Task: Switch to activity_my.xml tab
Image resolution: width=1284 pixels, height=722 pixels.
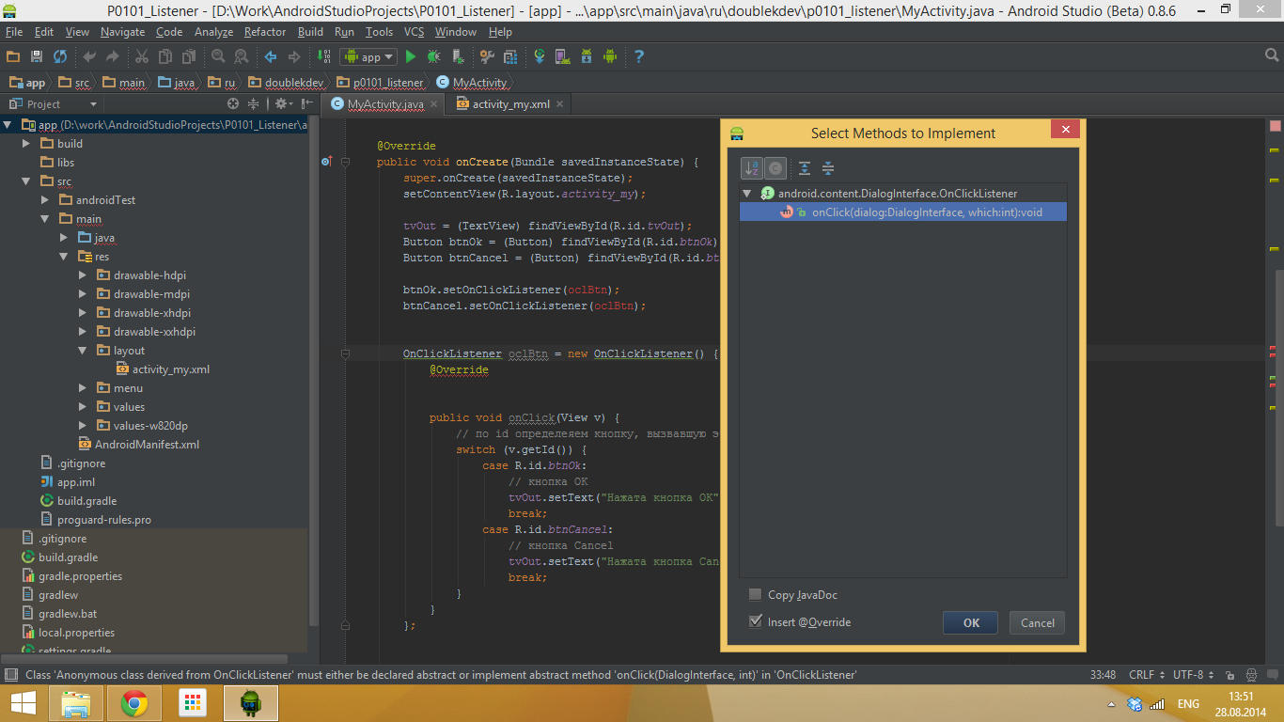Action: tap(510, 104)
